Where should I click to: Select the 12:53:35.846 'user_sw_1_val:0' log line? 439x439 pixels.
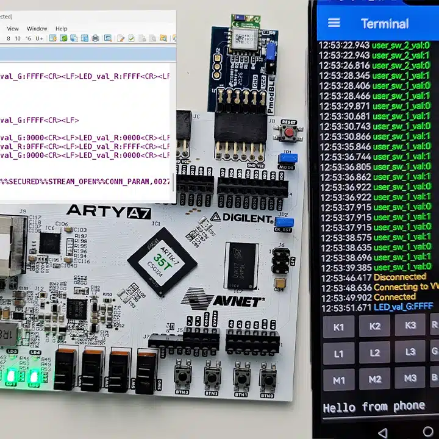pyautogui.click(x=376, y=146)
